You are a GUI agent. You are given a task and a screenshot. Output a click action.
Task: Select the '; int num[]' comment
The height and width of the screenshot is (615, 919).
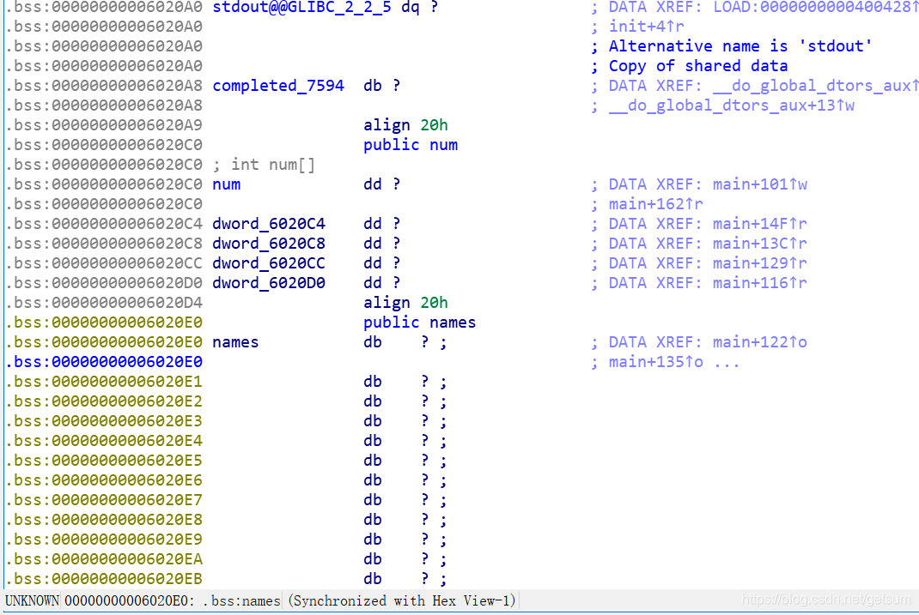(x=264, y=165)
